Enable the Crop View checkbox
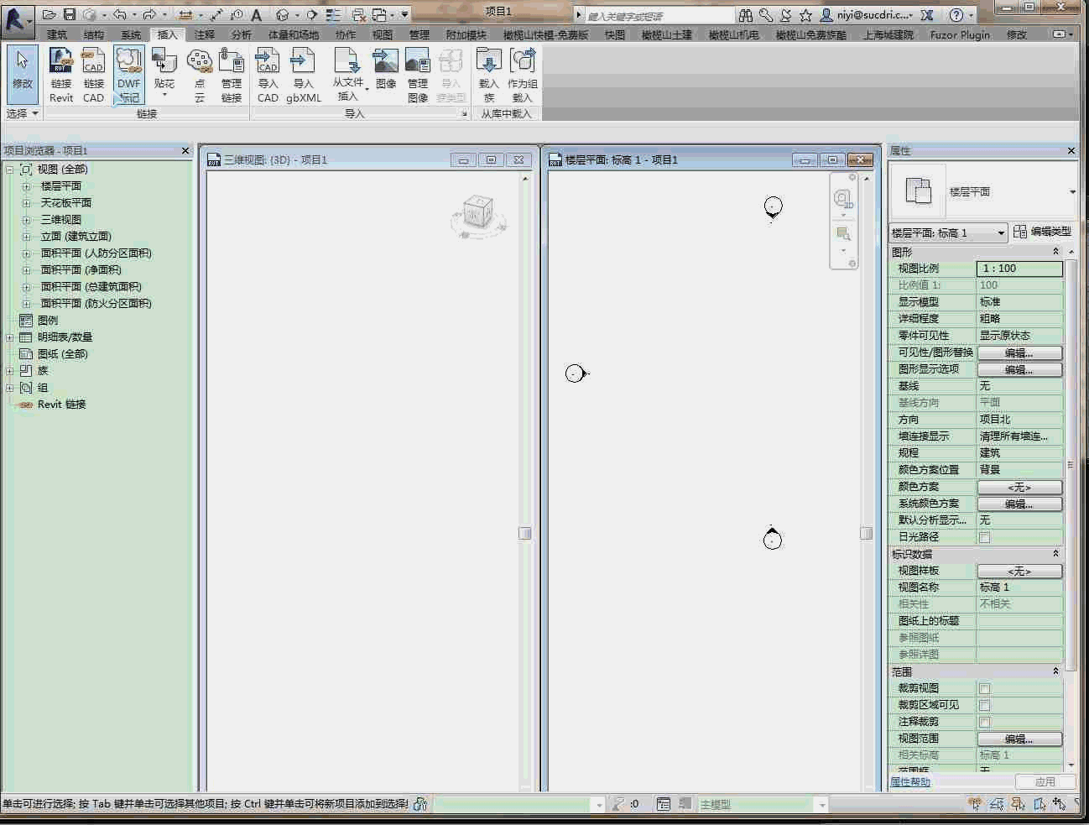 985,688
